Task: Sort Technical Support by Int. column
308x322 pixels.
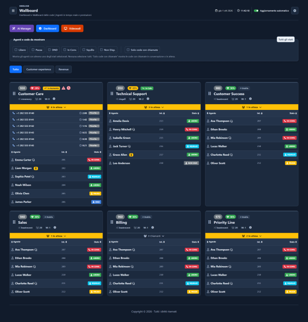Action: coord(162,113)
